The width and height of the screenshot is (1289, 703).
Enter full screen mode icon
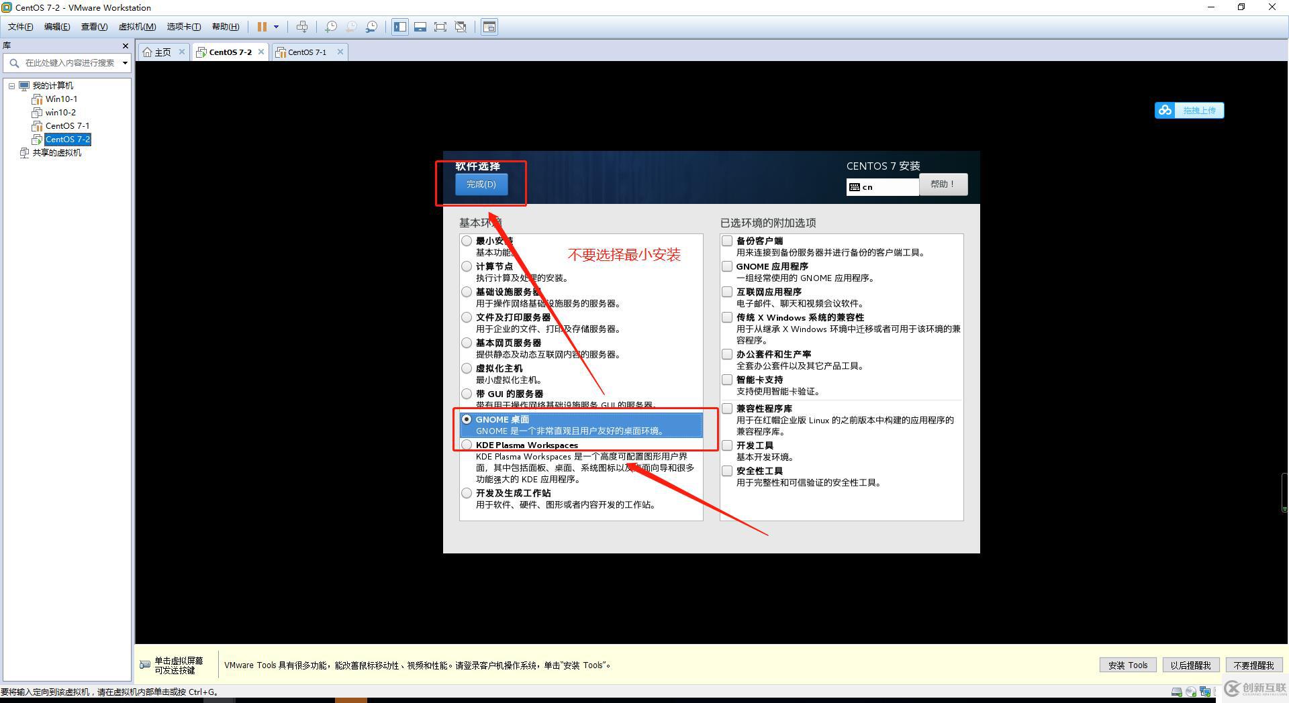(x=440, y=27)
